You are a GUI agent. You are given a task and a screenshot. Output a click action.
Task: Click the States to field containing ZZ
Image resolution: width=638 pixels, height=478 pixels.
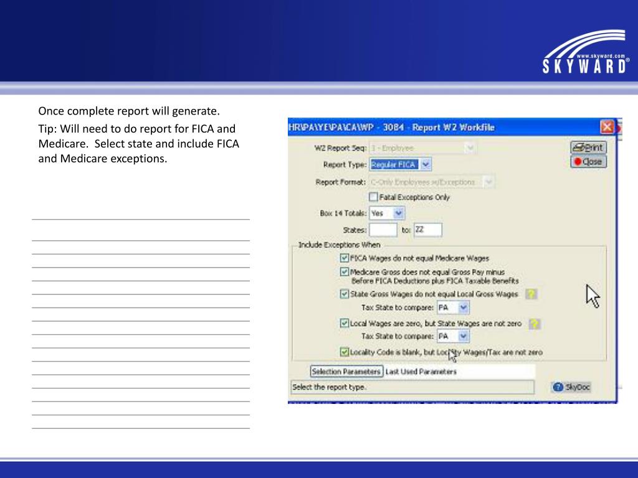click(x=427, y=230)
